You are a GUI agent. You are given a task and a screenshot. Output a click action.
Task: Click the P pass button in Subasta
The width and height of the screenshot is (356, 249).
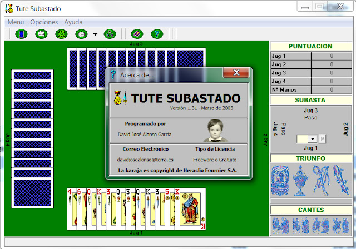pyautogui.click(x=322, y=139)
